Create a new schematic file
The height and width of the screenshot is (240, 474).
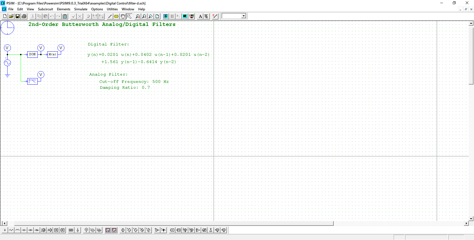[5, 16]
